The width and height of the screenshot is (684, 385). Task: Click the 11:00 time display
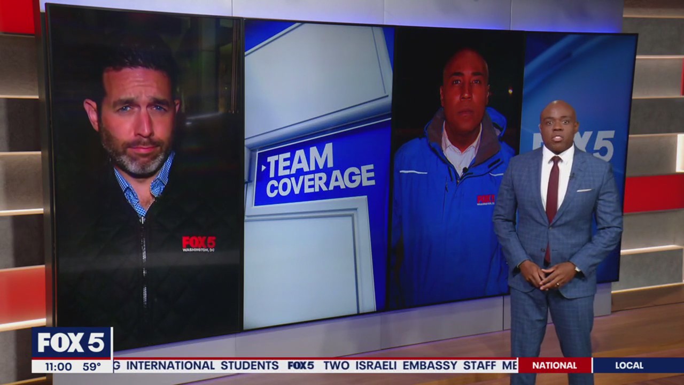[58, 367]
